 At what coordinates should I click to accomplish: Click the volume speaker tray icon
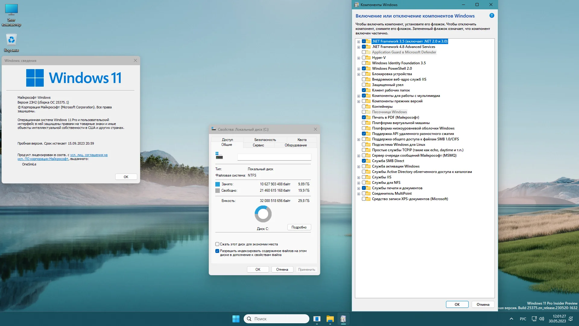[x=542, y=319]
